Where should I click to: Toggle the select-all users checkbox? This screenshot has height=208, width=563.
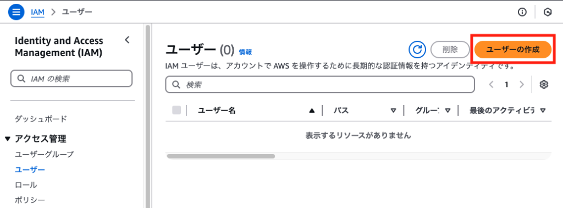176,110
